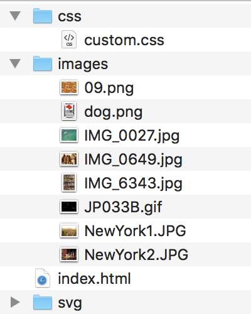The height and width of the screenshot is (314, 251).
Task: Select the IMG_0649.jpg file row
Action: click(125, 159)
